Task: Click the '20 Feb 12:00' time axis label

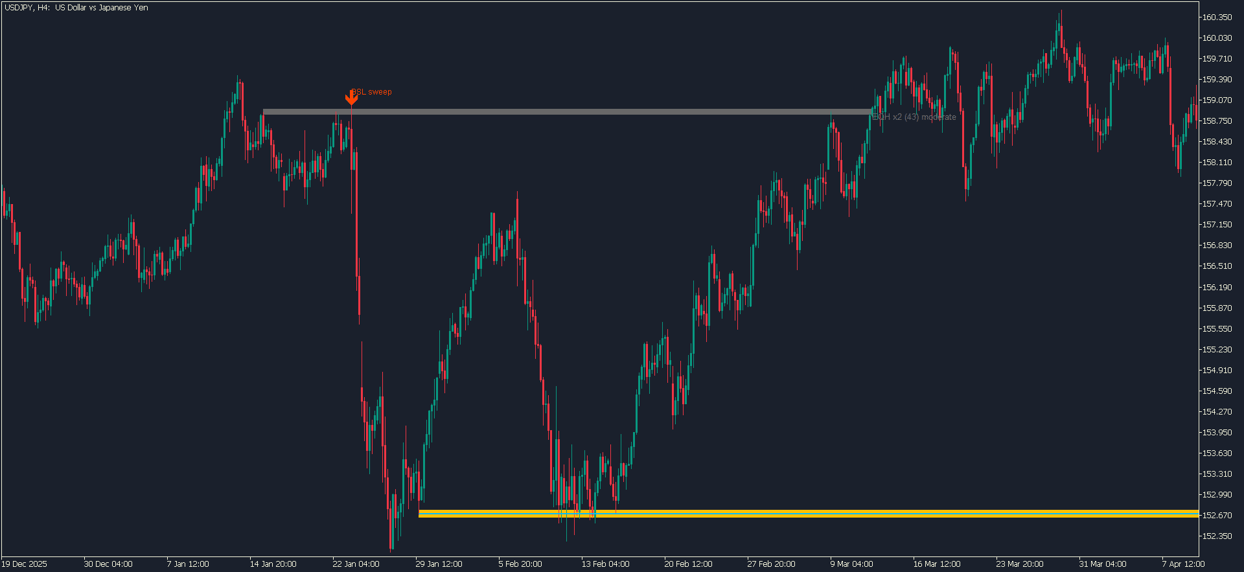Action: [x=688, y=564]
